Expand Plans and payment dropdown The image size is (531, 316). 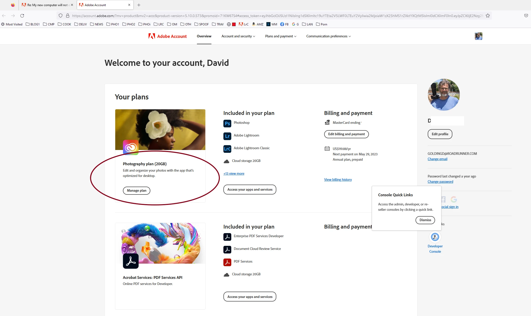coord(281,36)
